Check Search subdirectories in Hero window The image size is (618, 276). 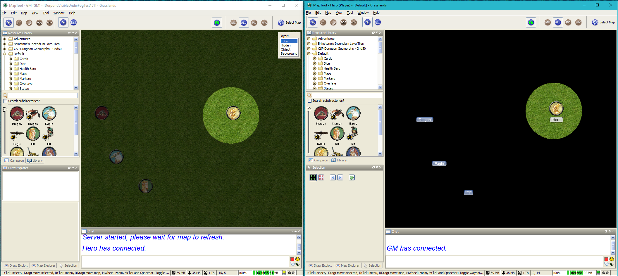point(309,101)
